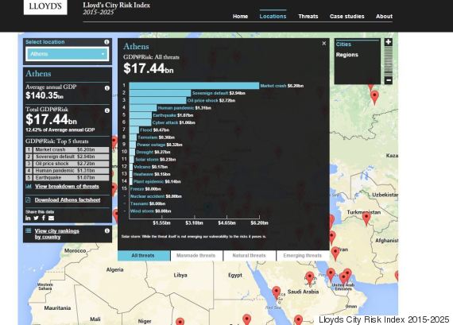Click the $17.44bn Total GDP@Risk value
The width and height of the screenshot is (453, 325).
click(x=51, y=119)
